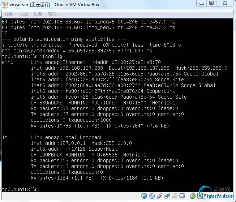Click 'inet addr:192.168.137.233' in terminal
Image resolution: width=236 pixels, height=202 pixels.
pyautogui.click(x=67, y=68)
